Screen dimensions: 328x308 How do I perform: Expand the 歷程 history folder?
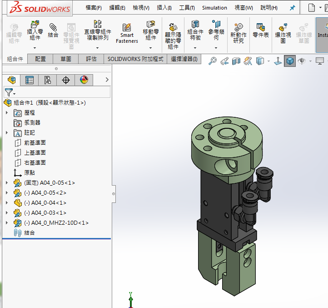click(x=7, y=113)
